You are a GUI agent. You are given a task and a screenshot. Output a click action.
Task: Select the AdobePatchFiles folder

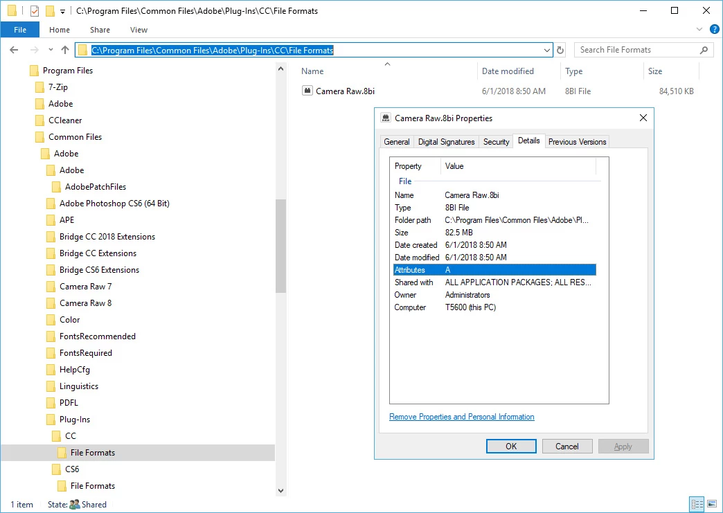tap(96, 187)
